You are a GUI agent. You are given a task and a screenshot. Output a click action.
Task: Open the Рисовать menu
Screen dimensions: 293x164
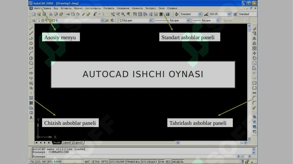point(109,9)
